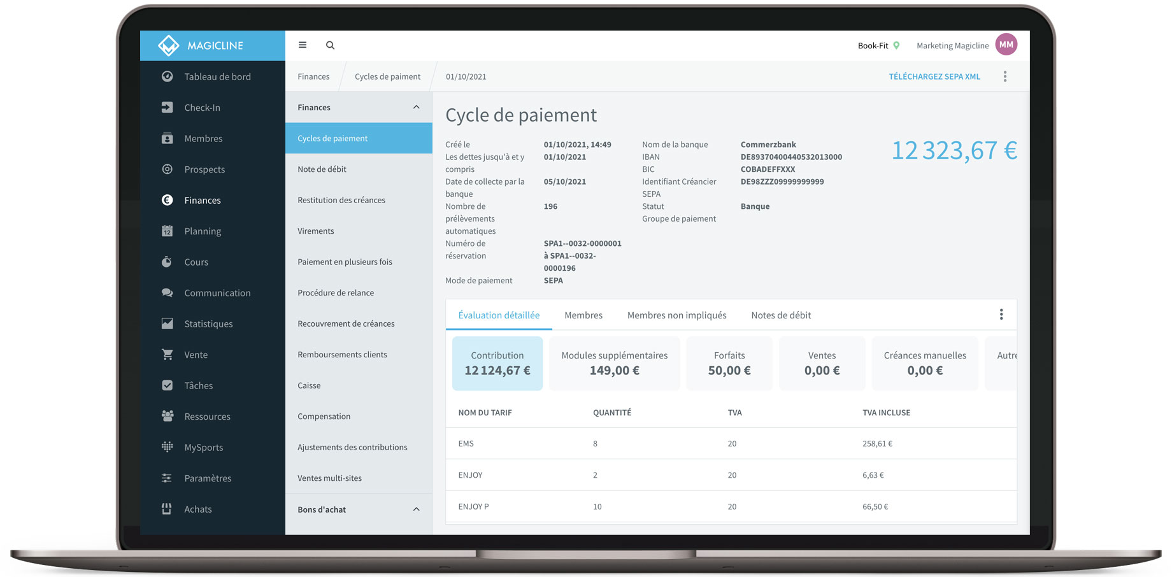Image resolution: width=1172 pixels, height=577 pixels.
Task: Open Ventes multi-sites item
Action: point(359,478)
